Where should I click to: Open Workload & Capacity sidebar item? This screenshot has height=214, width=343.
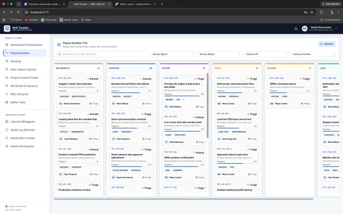(25, 86)
